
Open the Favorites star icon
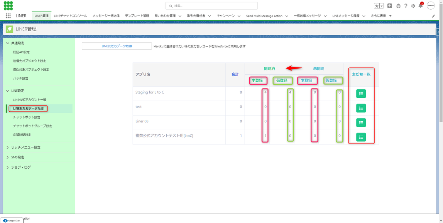(377, 6)
